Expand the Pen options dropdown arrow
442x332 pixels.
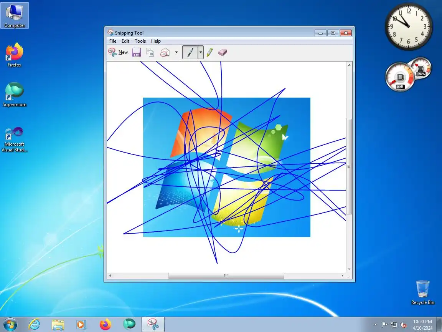tap(201, 52)
